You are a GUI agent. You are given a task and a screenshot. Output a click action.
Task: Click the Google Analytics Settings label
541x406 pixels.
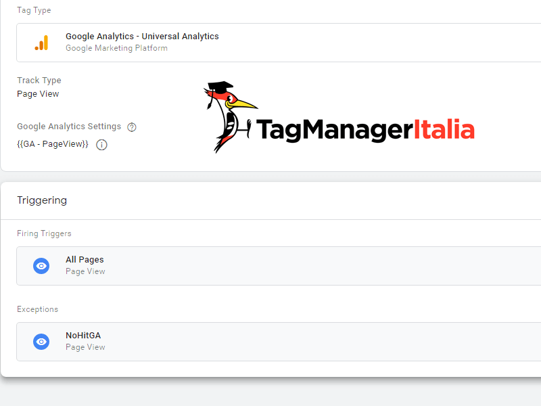pos(69,127)
